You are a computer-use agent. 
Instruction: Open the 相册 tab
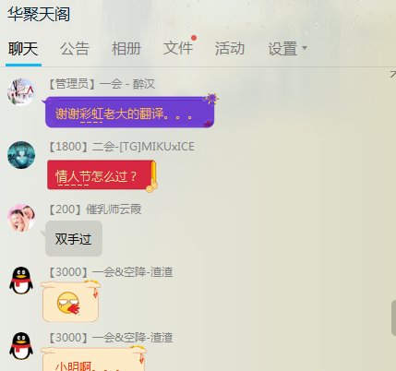pos(126,49)
